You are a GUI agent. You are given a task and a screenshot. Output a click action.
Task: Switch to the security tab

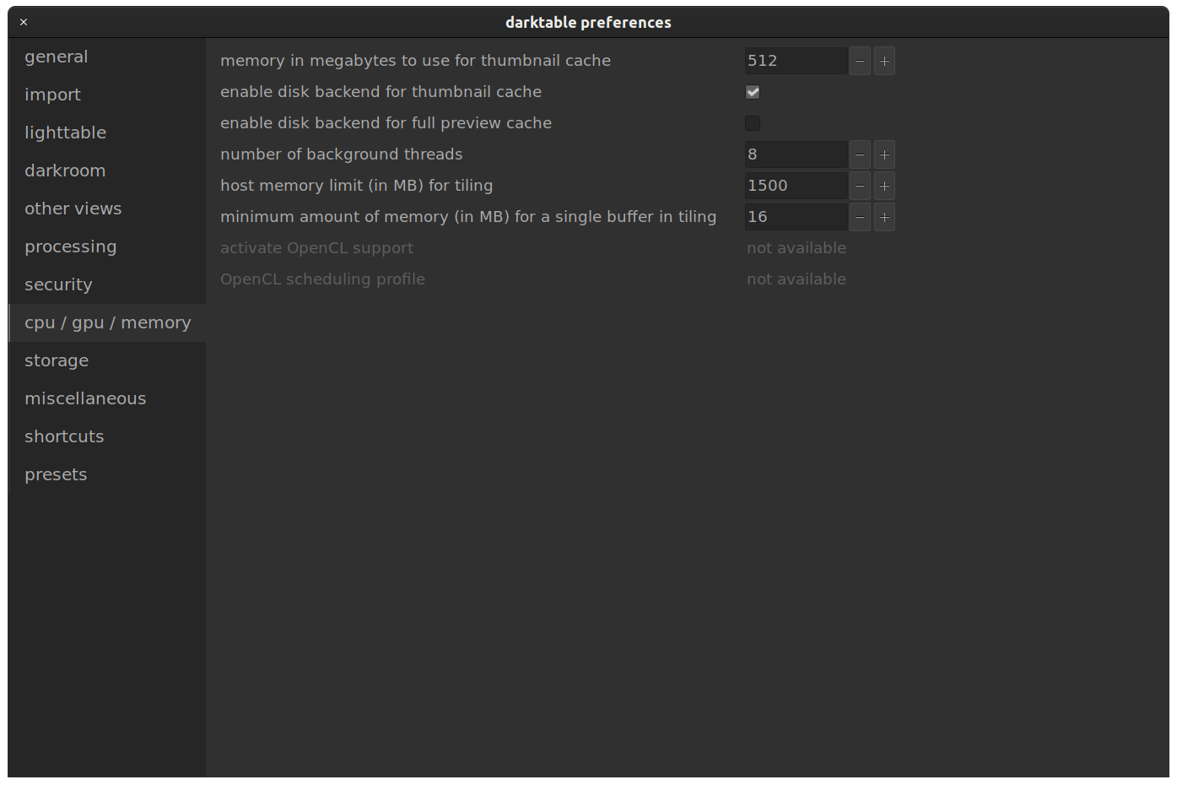tap(107, 284)
